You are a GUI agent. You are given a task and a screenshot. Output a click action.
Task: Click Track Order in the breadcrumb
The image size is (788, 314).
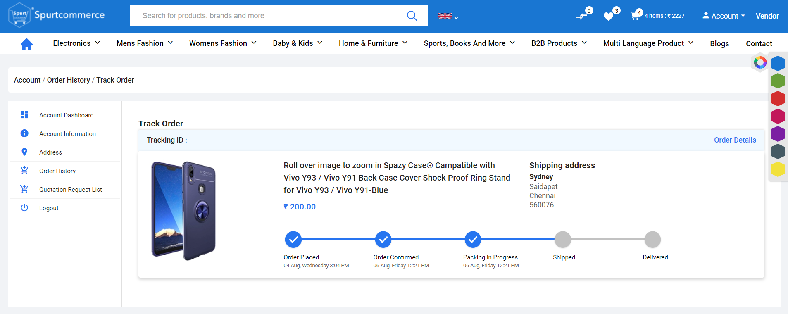115,80
